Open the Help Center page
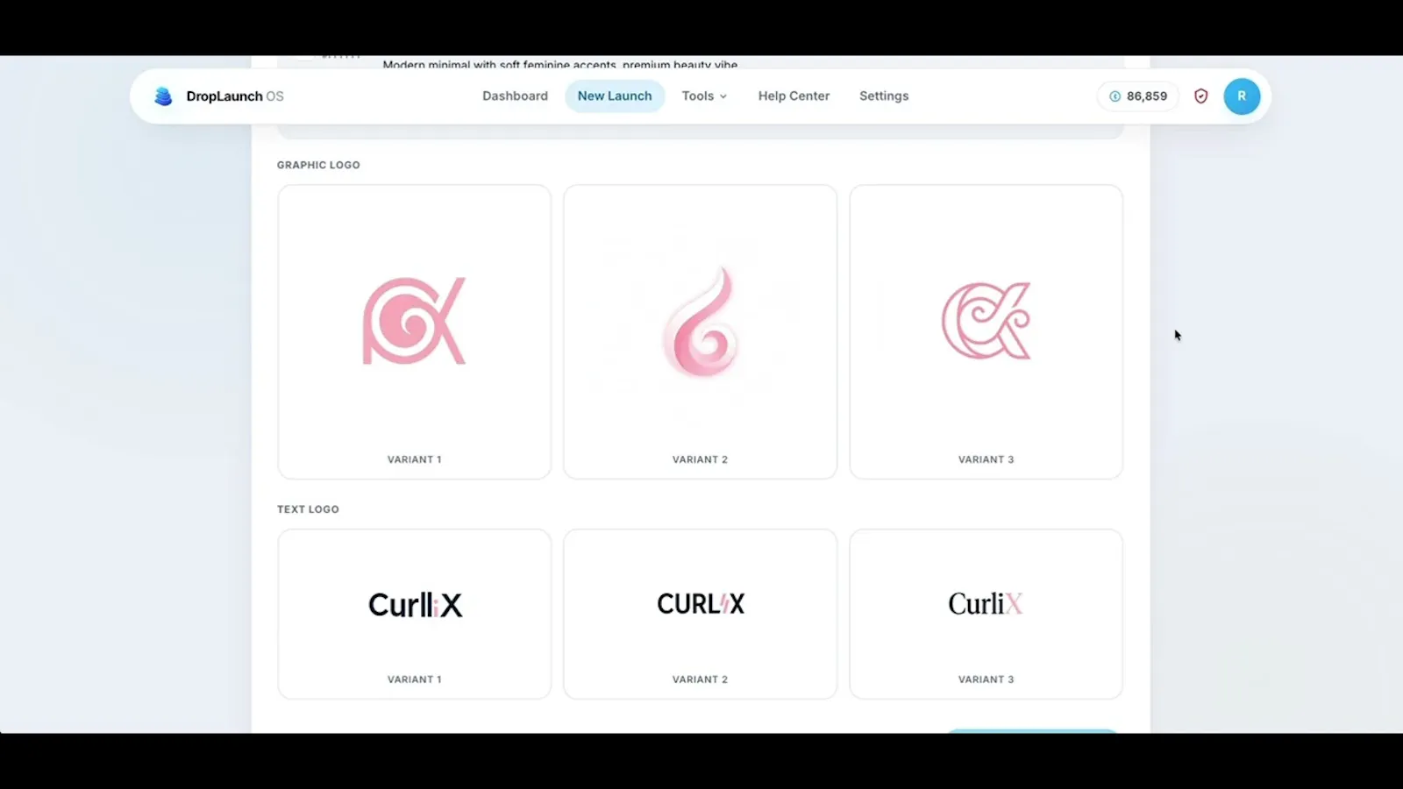The height and width of the screenshot is (789, 1403). 794,96
